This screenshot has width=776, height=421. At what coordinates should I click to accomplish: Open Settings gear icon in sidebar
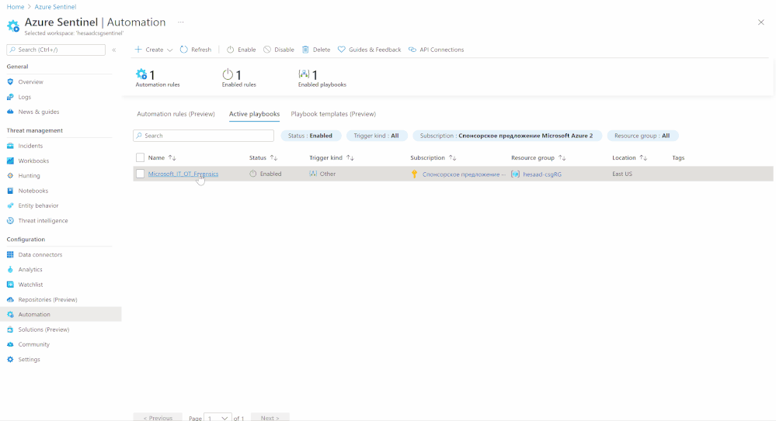[x=10, y=359]
